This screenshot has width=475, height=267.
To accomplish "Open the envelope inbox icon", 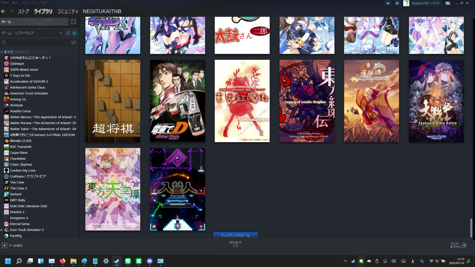I will tap(397, 3).
